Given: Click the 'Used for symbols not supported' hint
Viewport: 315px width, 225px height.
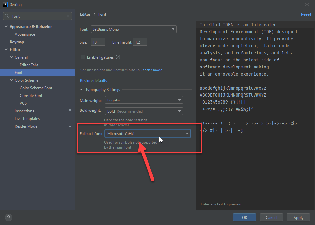Looking at the screenshot, I should [x=131, y=142].
